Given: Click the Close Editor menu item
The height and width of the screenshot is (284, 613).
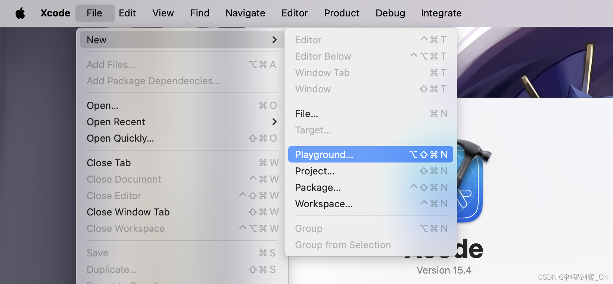Looking at the screenshot, I should click(x=182, y=196).
